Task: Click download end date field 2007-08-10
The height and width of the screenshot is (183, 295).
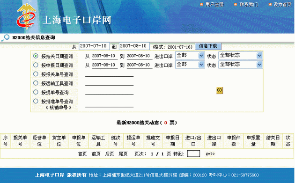Action: [x=134, y=46]
